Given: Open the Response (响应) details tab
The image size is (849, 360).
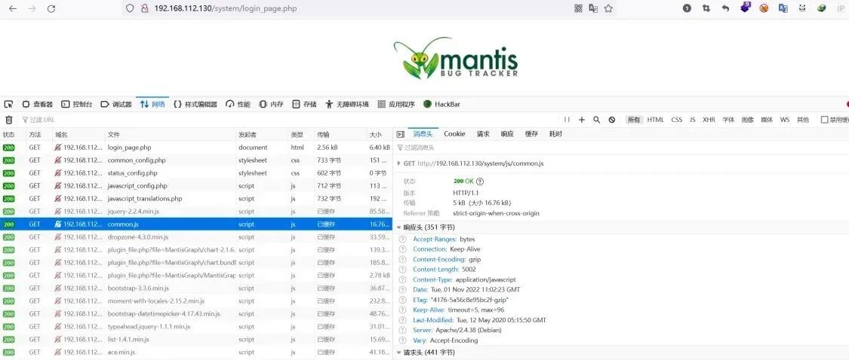Looking at the screenshot, I should (507, 134).
